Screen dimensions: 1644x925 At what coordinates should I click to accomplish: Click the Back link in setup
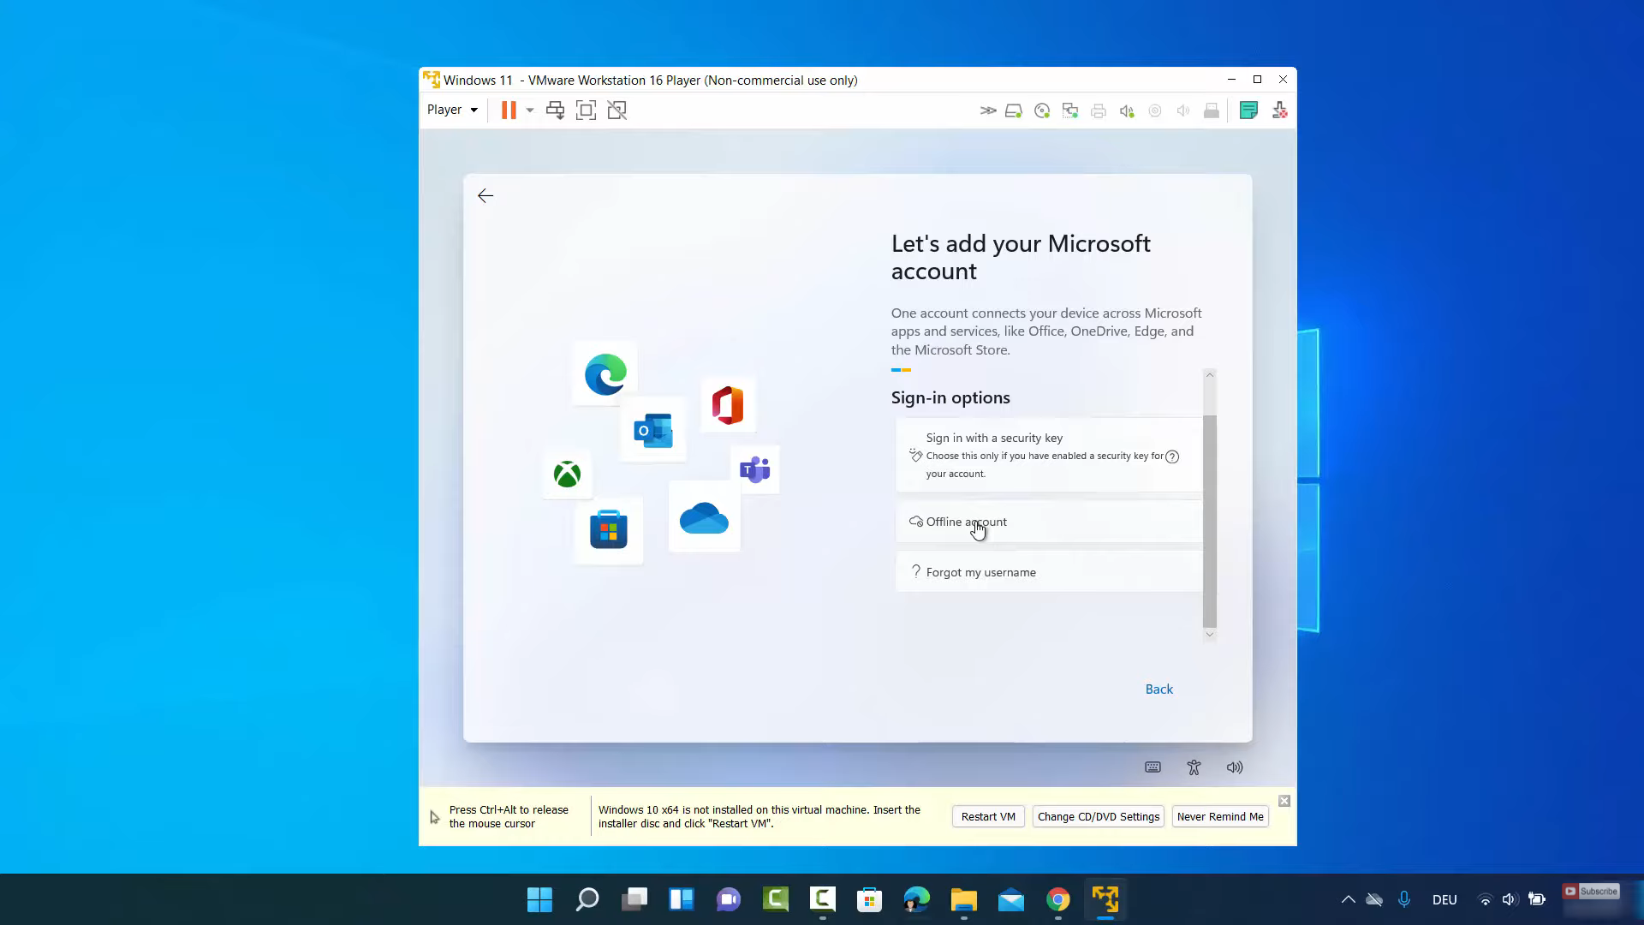1159,689
